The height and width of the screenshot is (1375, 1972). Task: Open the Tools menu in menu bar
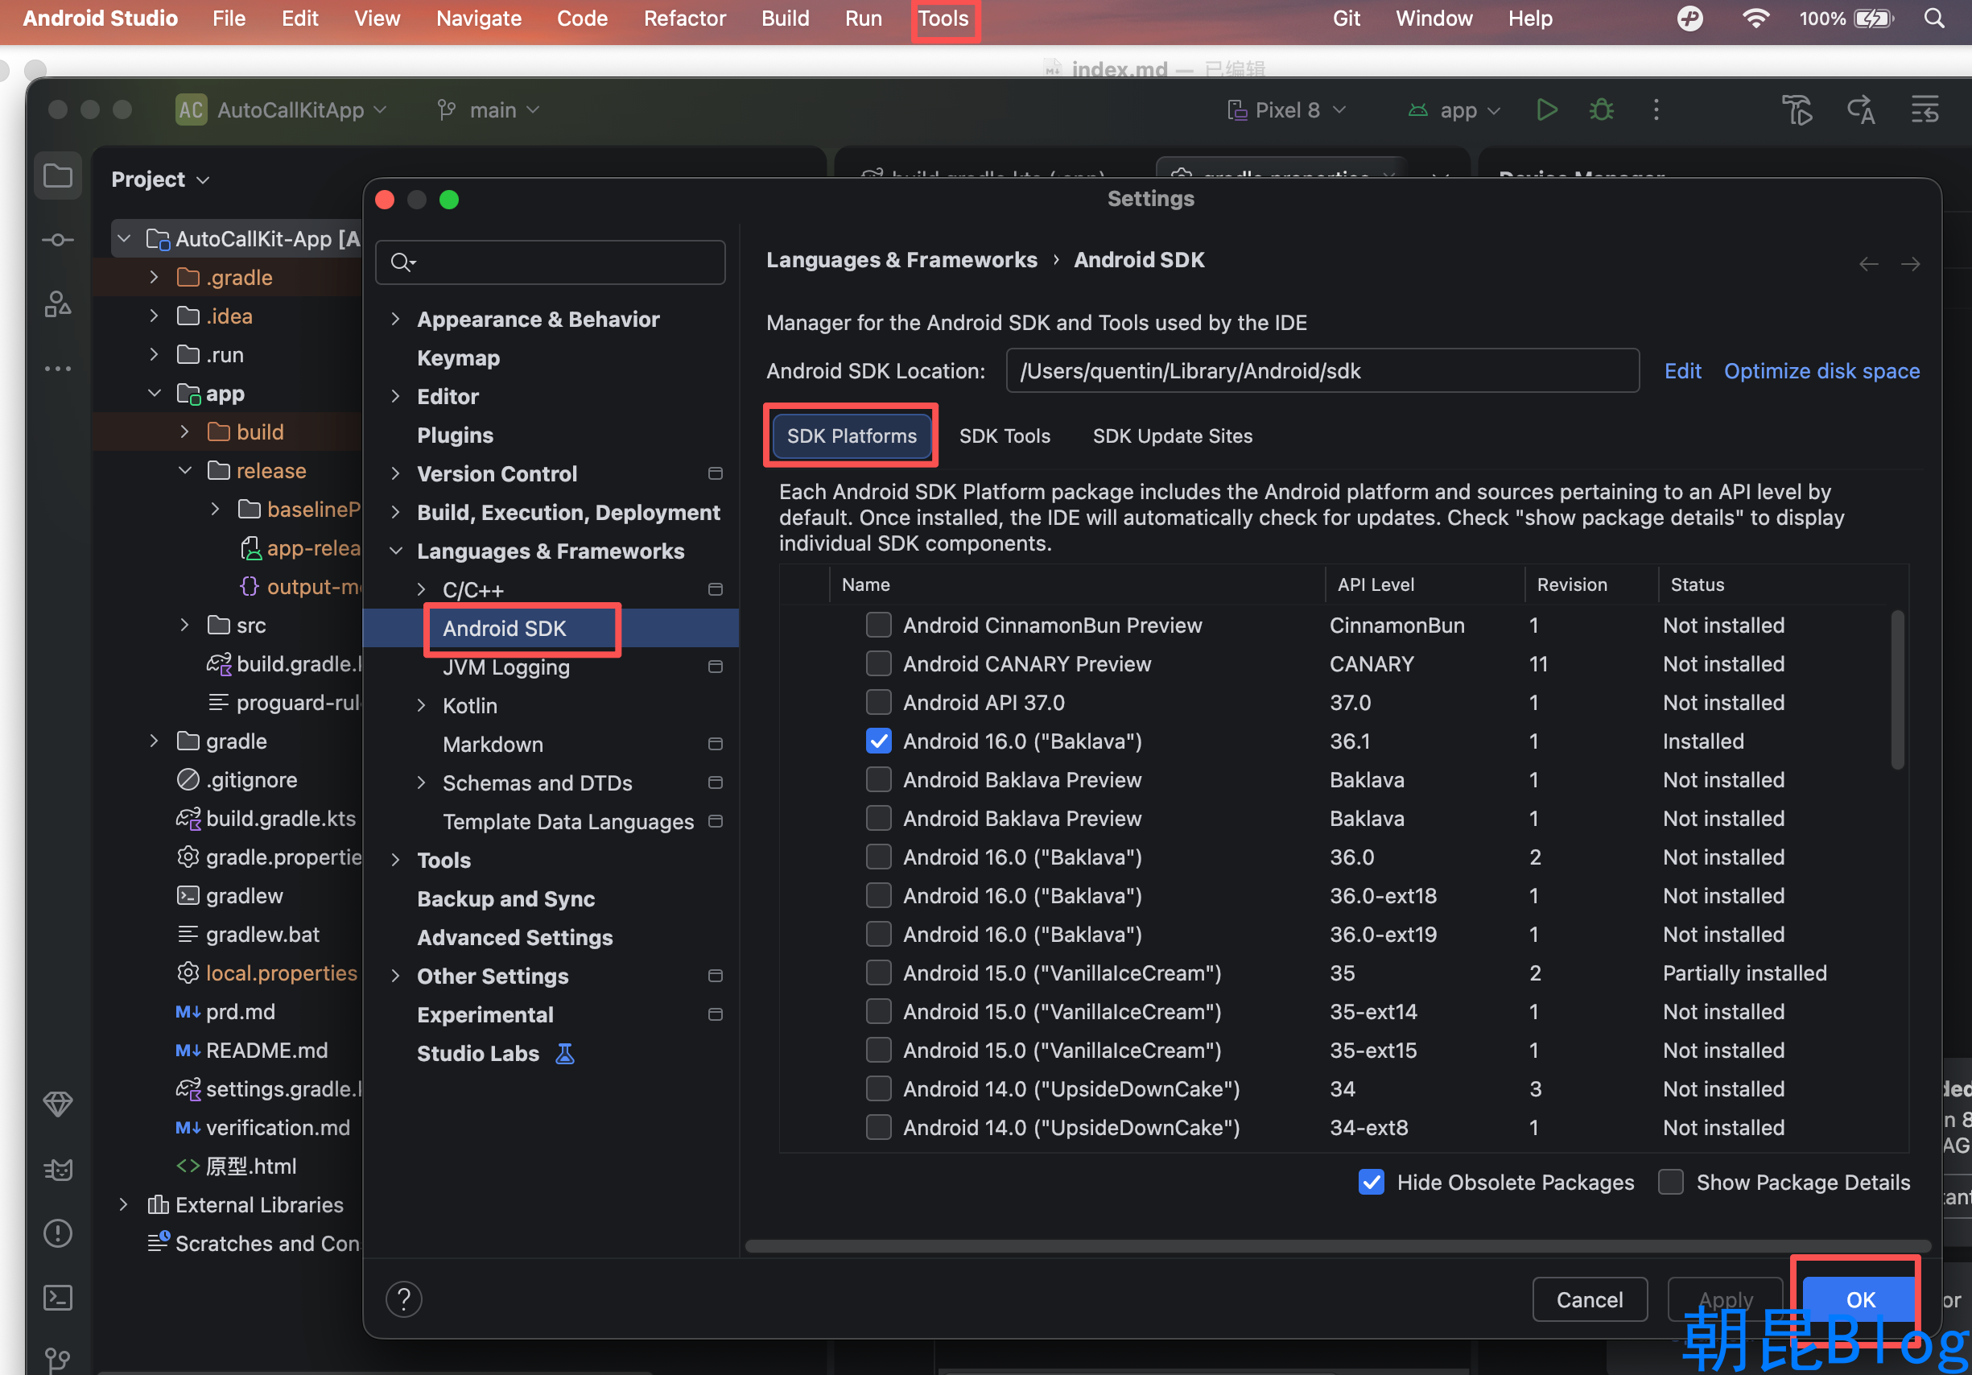[943, 18]
